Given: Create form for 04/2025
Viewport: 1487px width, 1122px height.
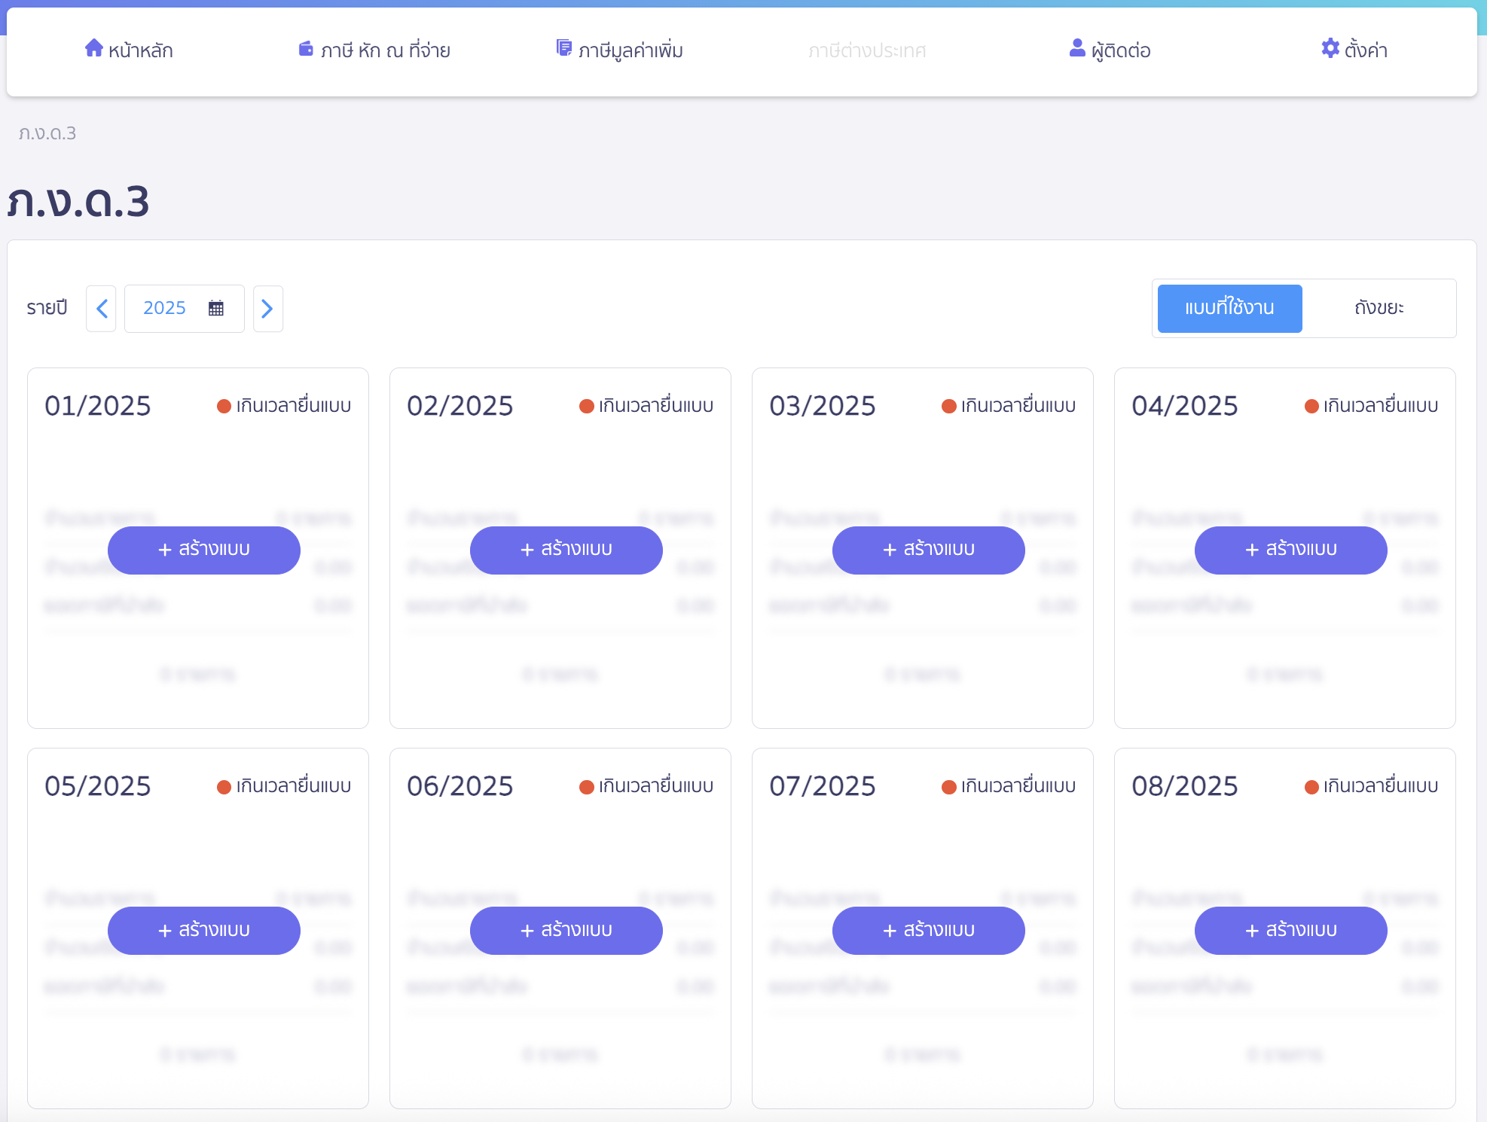Looking at the screenshot, I should 1290,550.
